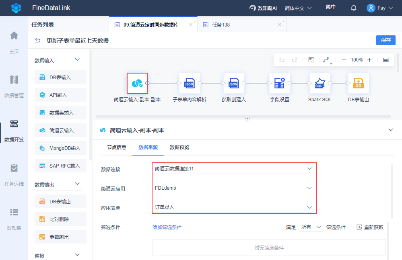Open the 应用表单 dropdown showing 订单录入

[233, 207]
